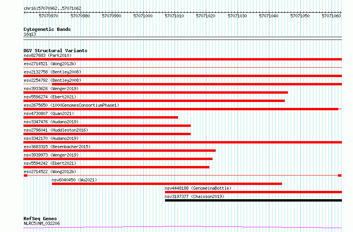This screenshot has width=353, height=232.
Task: Click the red bar under nsv4448188
Action: 253,192
